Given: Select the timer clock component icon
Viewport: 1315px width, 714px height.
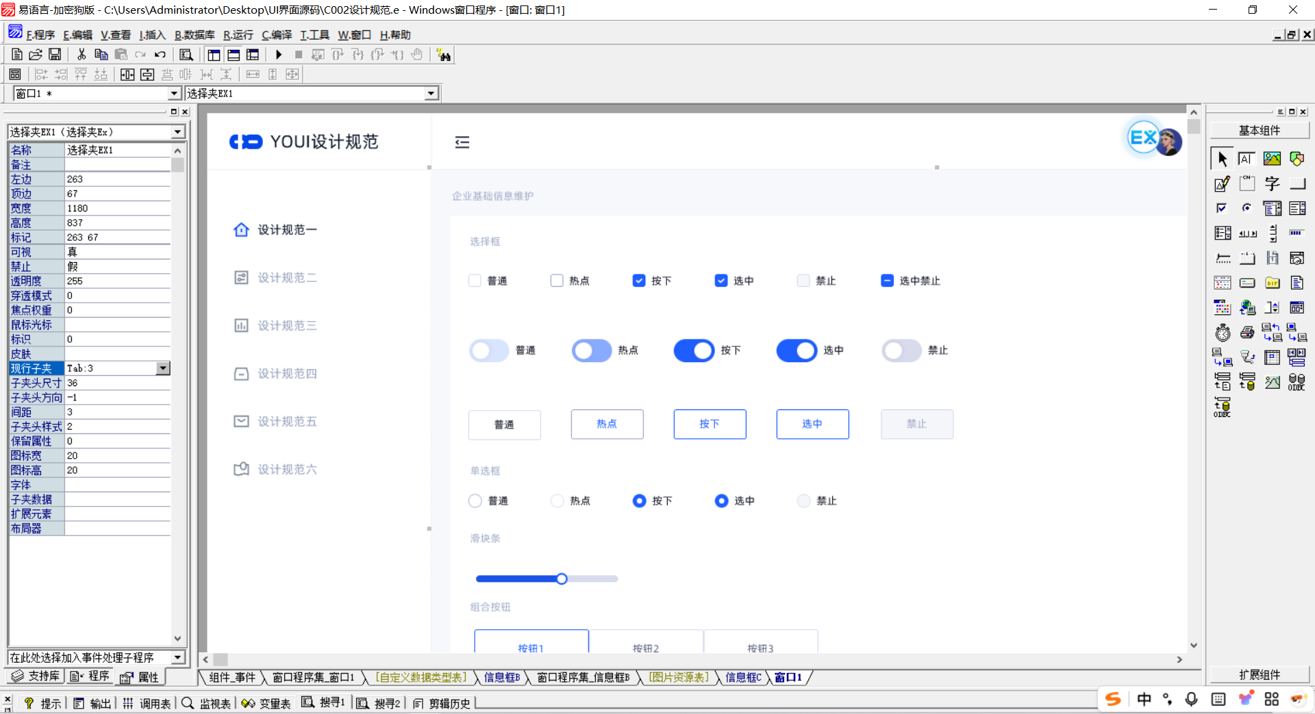Looking at the screenshot, I should click(1223, 333).
